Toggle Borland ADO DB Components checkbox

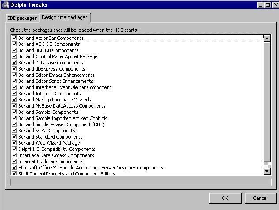15,44
